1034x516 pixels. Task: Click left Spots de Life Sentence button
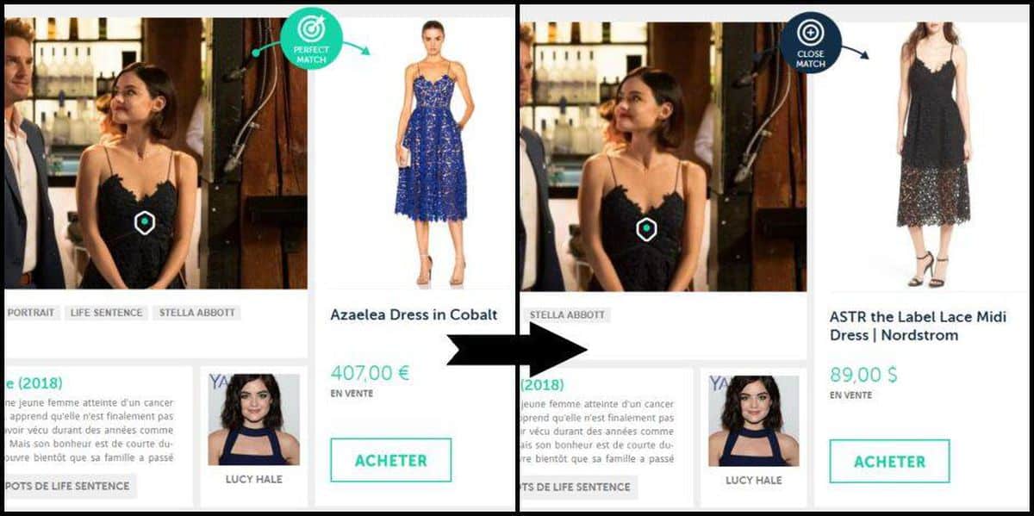(69, 486)
